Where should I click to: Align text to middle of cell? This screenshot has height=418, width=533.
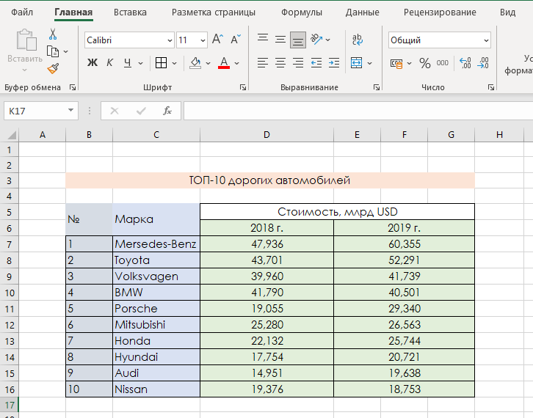[280, 40]
